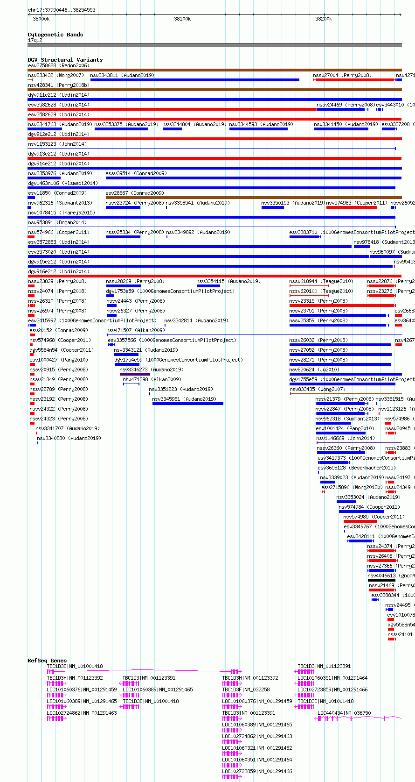Screen dimensions: 415x782
Task: Click the black bar under nsv4046613
Action: pyautogui.click(x=381, y=581)
